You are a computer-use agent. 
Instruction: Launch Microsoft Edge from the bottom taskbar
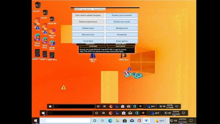[x=110, y=121]
